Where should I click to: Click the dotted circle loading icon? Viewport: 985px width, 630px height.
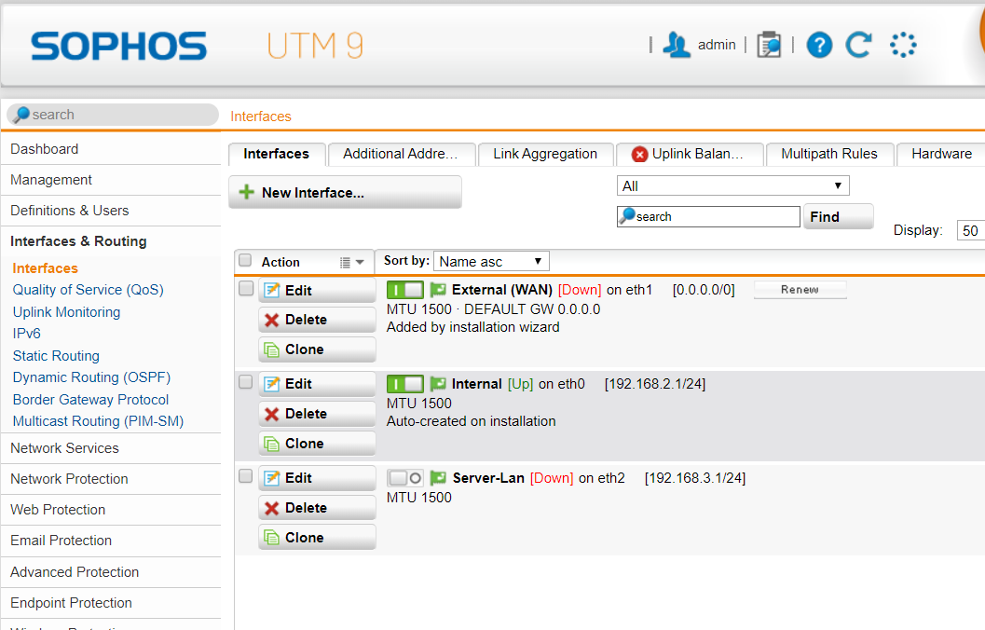coord(903,46)
